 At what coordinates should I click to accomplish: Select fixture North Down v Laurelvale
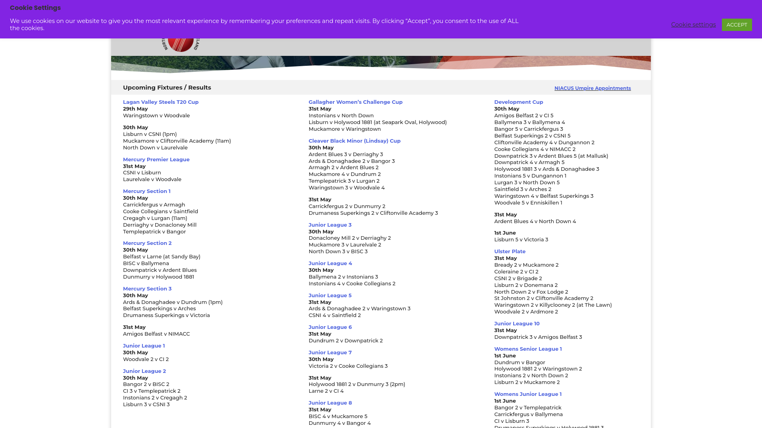pos(156,147)
